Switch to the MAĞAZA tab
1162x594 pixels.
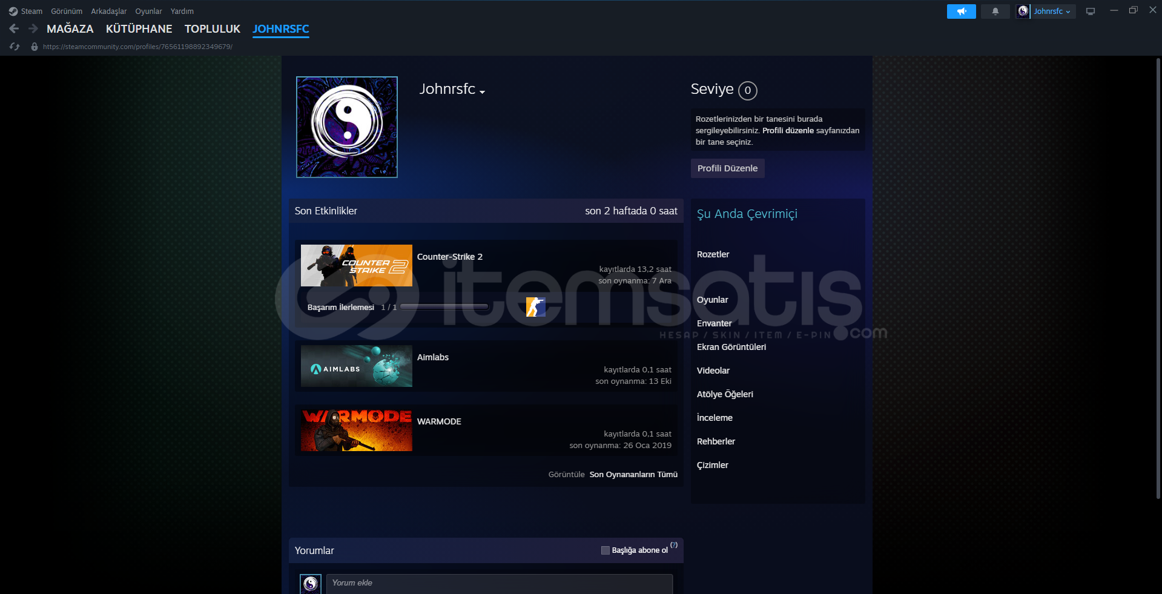pos(70,29)
